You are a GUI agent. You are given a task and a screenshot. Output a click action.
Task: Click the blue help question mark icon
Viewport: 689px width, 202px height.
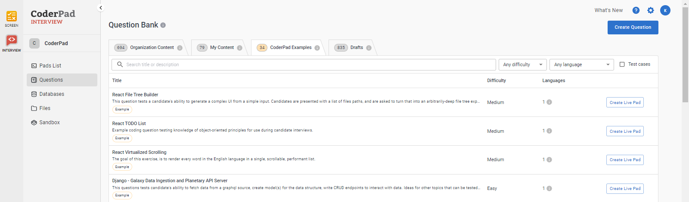click(636, 10)
